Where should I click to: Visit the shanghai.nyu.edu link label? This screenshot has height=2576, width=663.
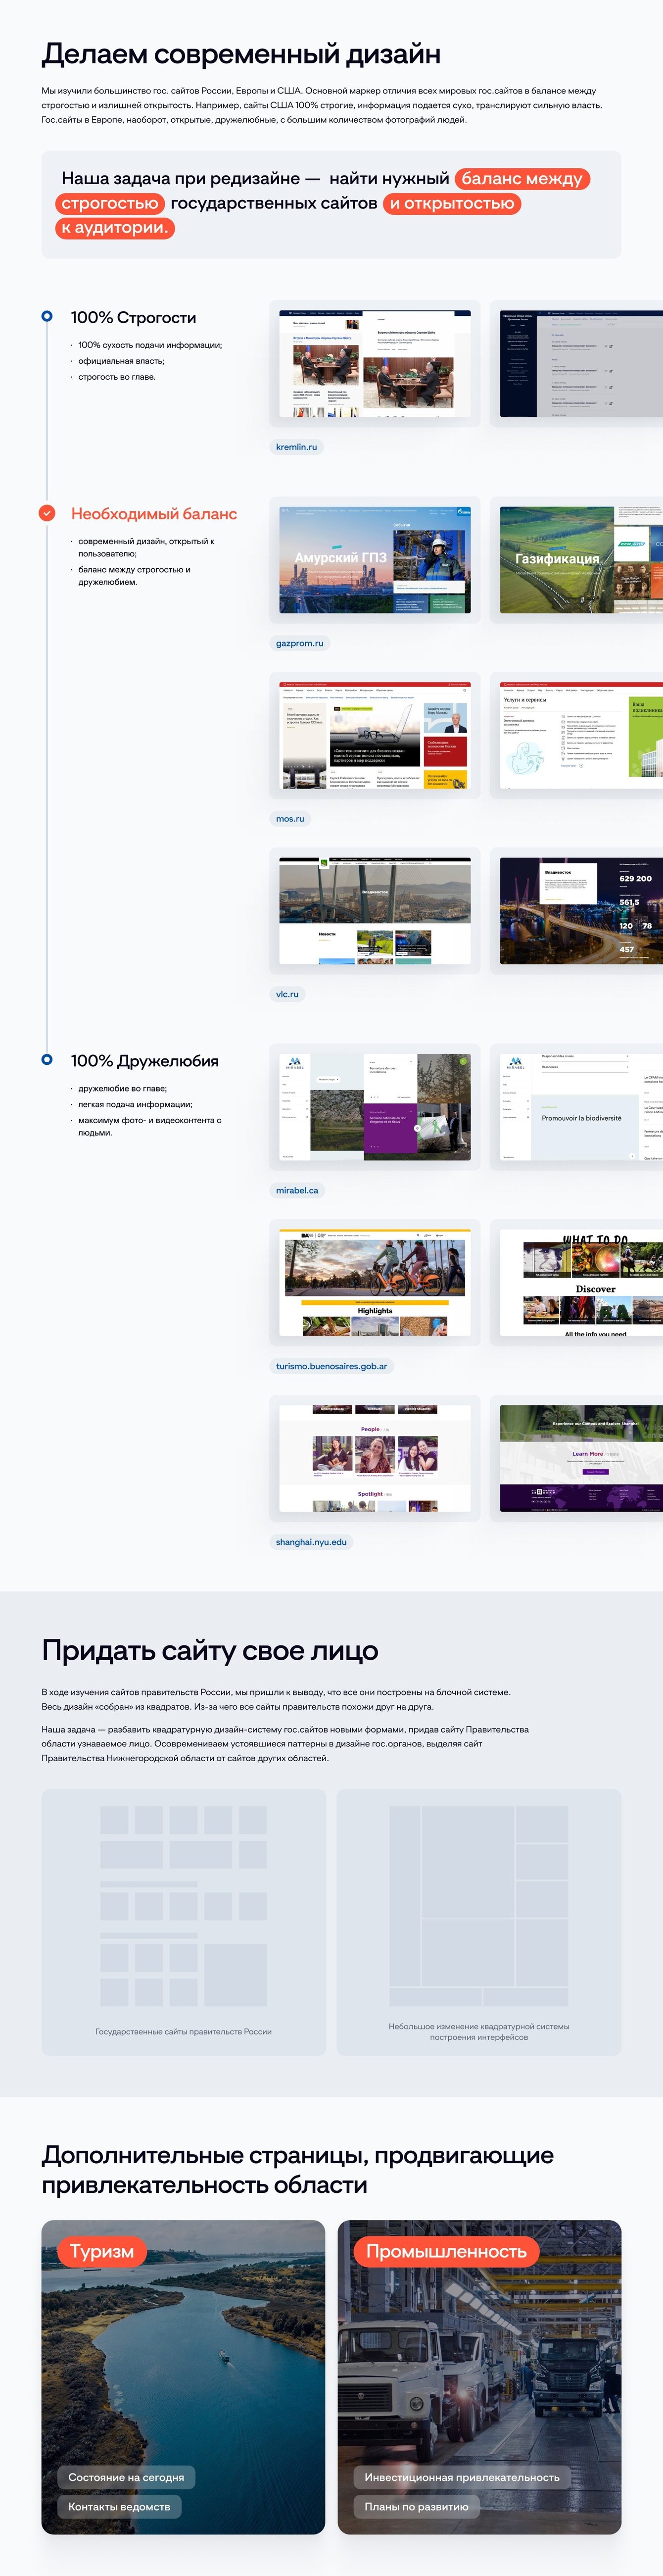coord(311,1541)
